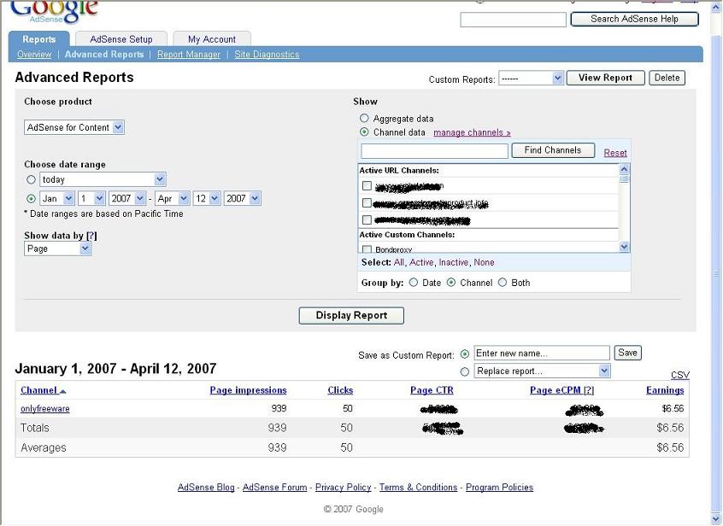Image resolution: width=723 pixels, height=526 pixels.
Task: Click the Select None channels link
Action: click(x=485, y=262)
